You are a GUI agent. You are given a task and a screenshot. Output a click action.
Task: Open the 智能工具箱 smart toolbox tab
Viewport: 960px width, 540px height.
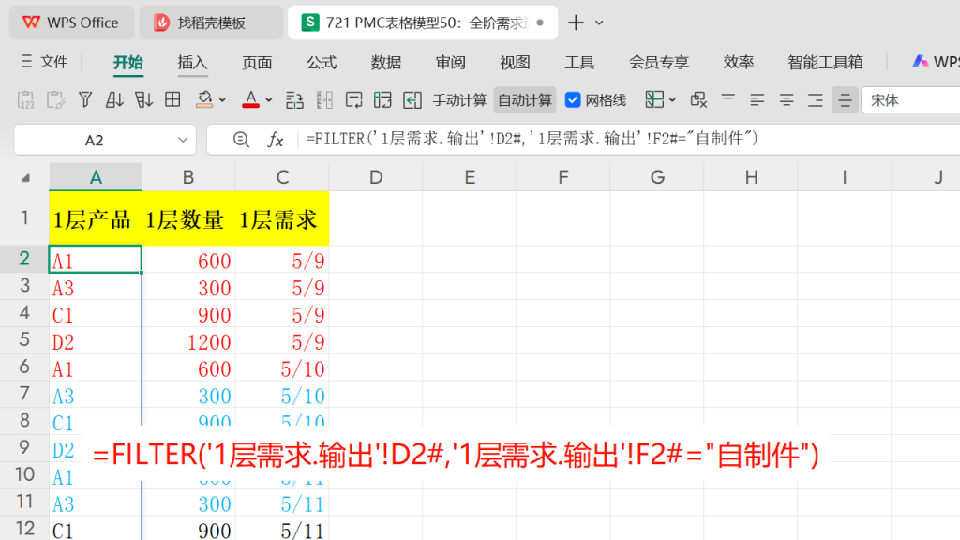825,63
